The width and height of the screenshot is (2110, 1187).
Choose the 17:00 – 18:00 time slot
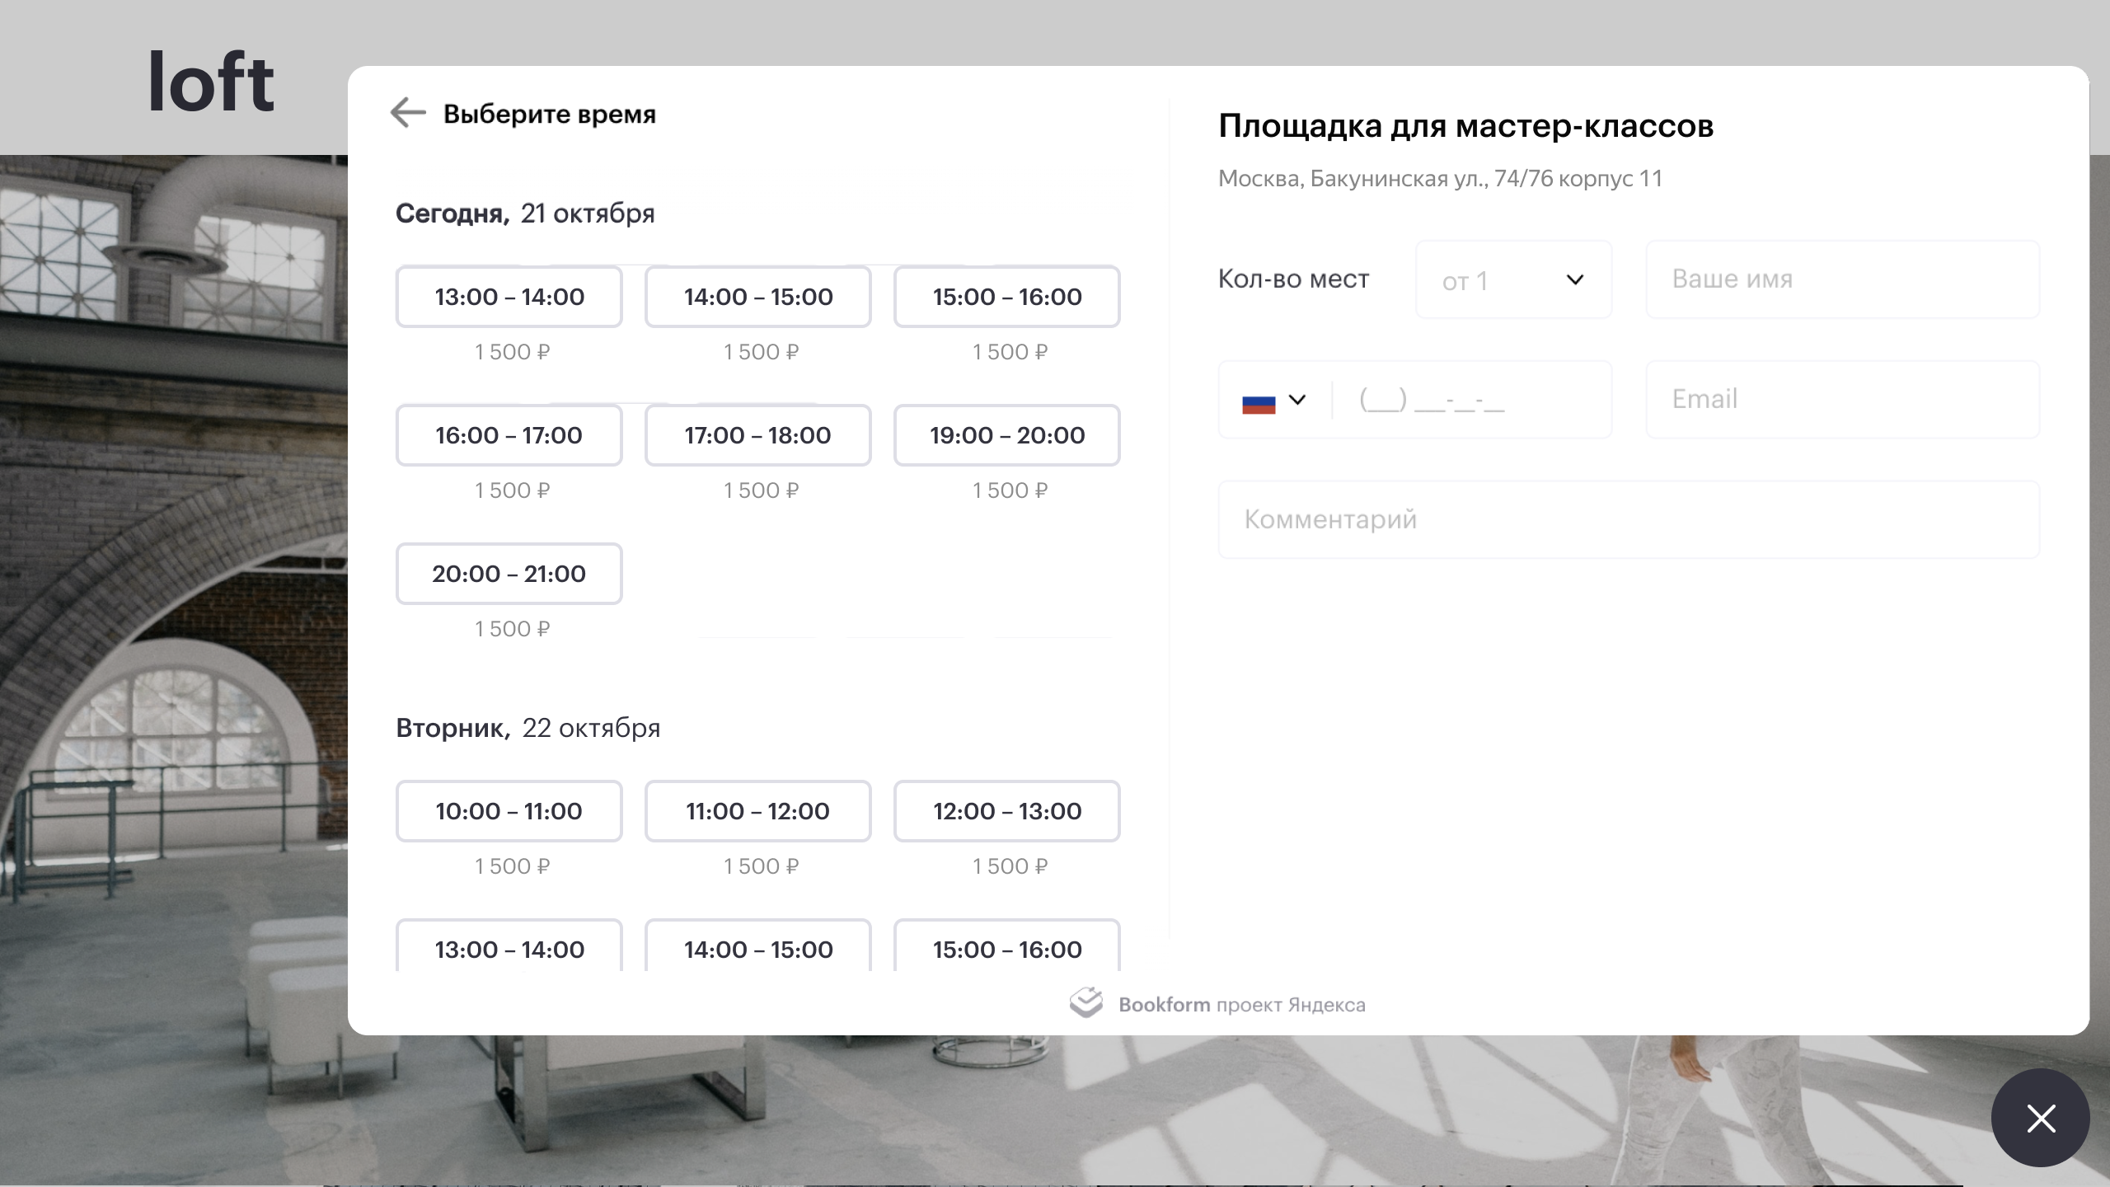click(x=758, y=434)
